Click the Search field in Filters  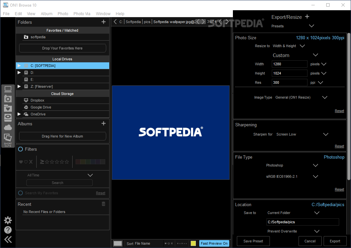click(x=59, y=183)
